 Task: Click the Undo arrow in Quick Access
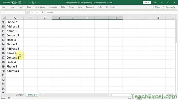[x=24, y=2]
